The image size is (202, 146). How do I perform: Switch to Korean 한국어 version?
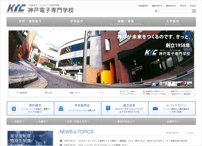(x=183, y=6)
